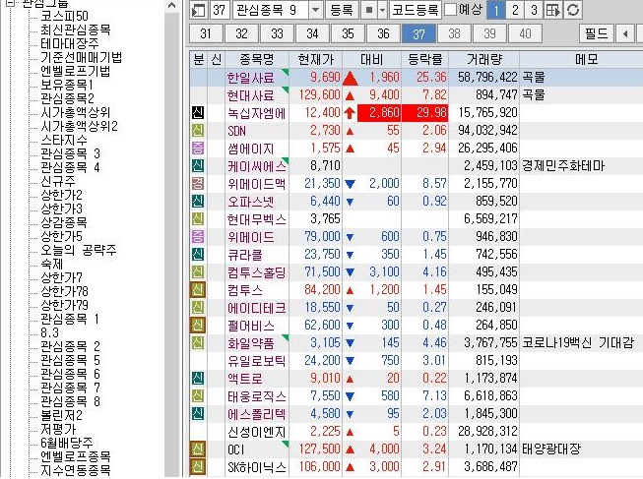Click the 신 badge icon on 컴투스 row
Viewport: 643px width, 479px height.
[x=198, y=290]
